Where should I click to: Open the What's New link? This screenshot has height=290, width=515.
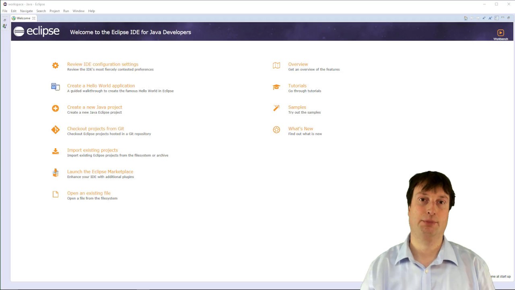click(x=301, y=128)
